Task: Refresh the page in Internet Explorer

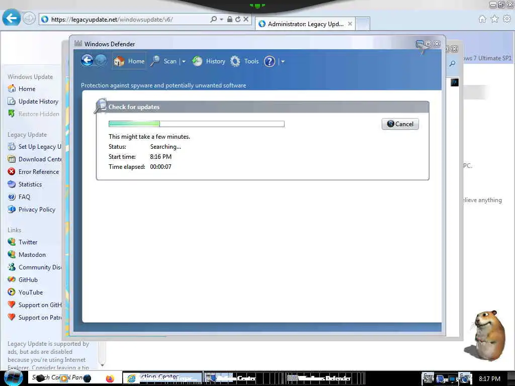Action: 238,20
